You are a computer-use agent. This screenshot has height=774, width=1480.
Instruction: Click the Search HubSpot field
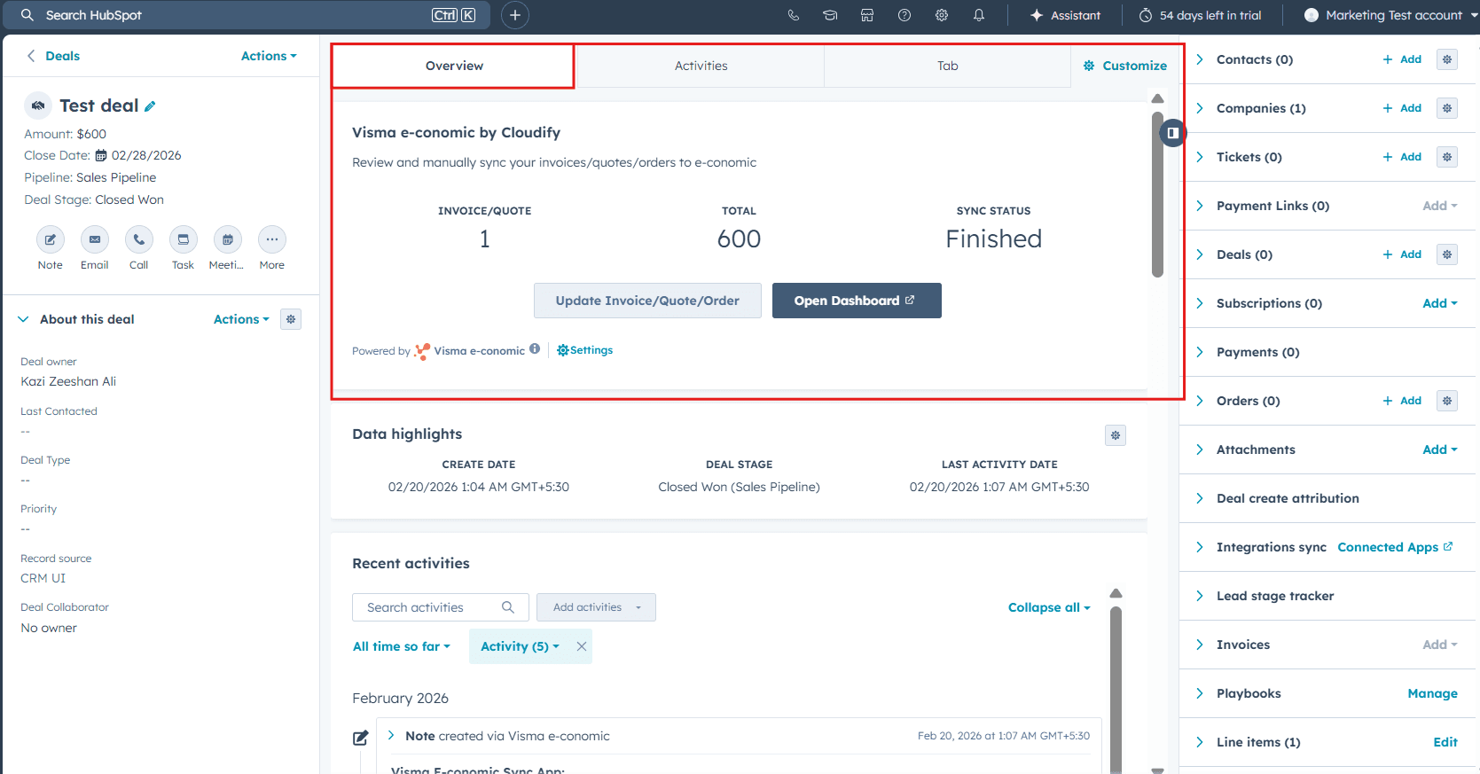[x=248, y=15]
